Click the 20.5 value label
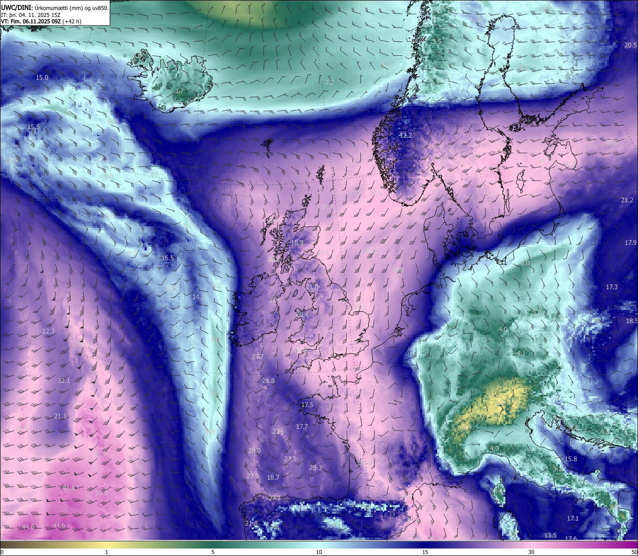The width and height of the screenshot is (638, 556). [631, 45]
